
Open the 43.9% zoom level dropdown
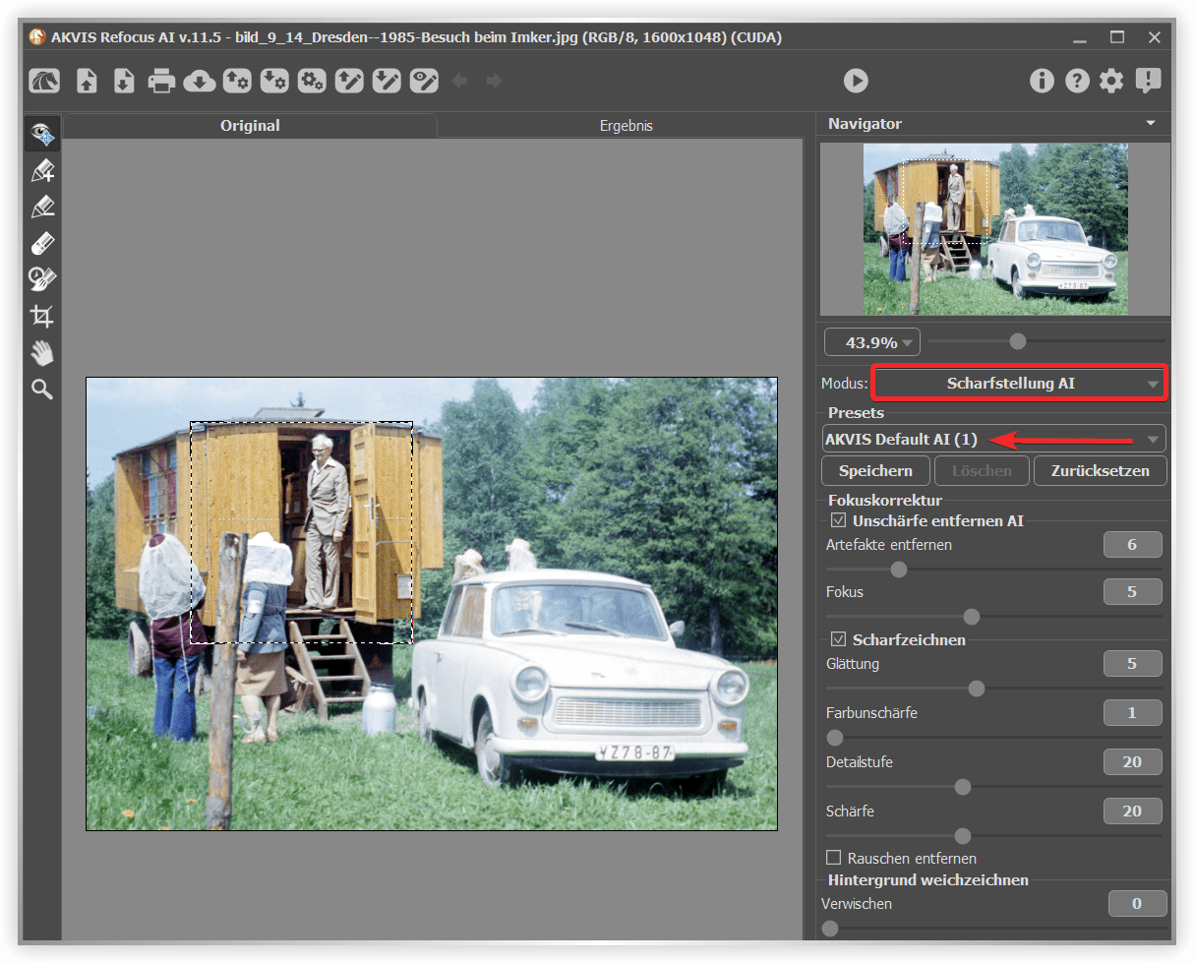(870, 342)
